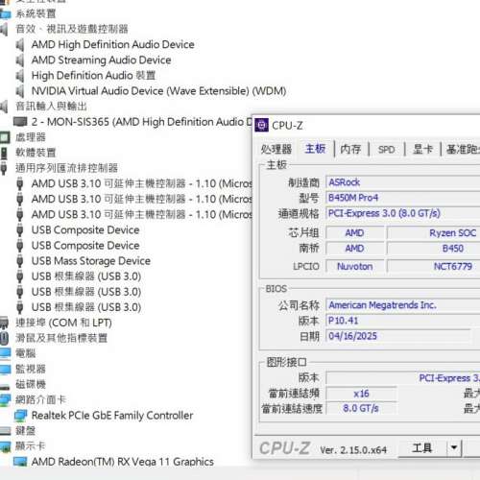The width and height of the screenshot is (480, 480).
Task: Click the American Megatrends Inc. BIOS field
Action: (x=403, y=305)
